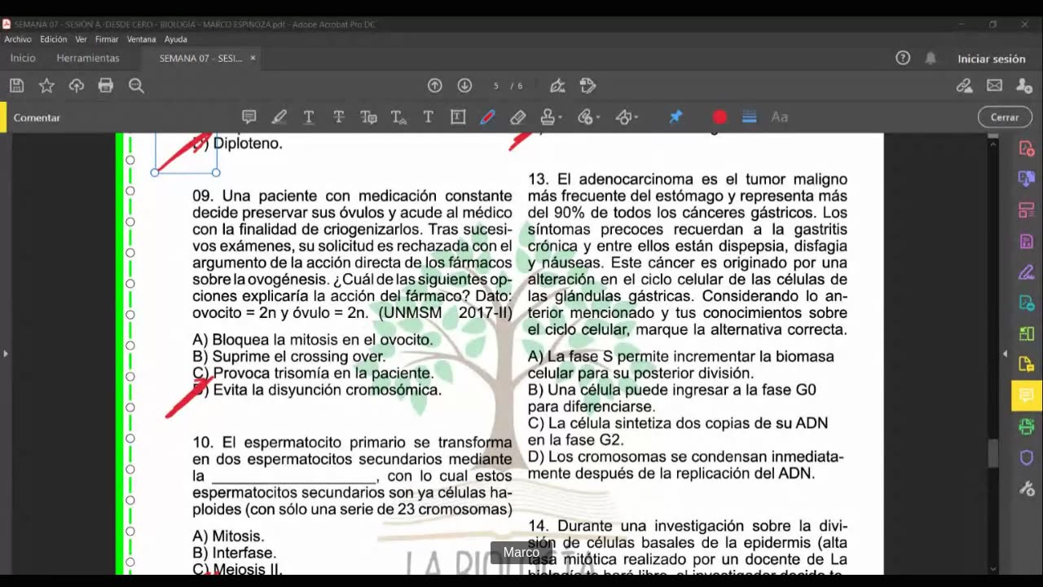Select the highlight text tool
Screen dimensions: 1043x587
point(279,117)
